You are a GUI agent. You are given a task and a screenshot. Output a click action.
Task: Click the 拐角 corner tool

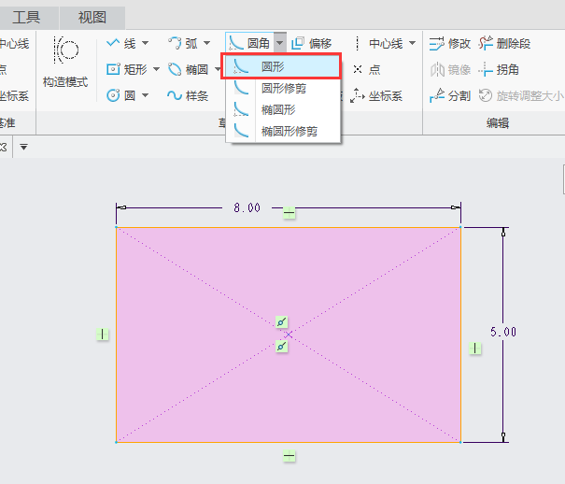click(499, 69)
